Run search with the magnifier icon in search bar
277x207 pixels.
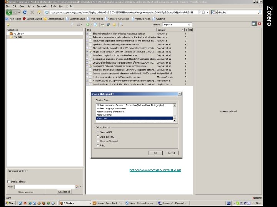pyautogui.click(x=259, y=12)
